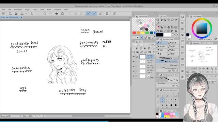Select the Lasso selection tool

(x=172, y=20)
